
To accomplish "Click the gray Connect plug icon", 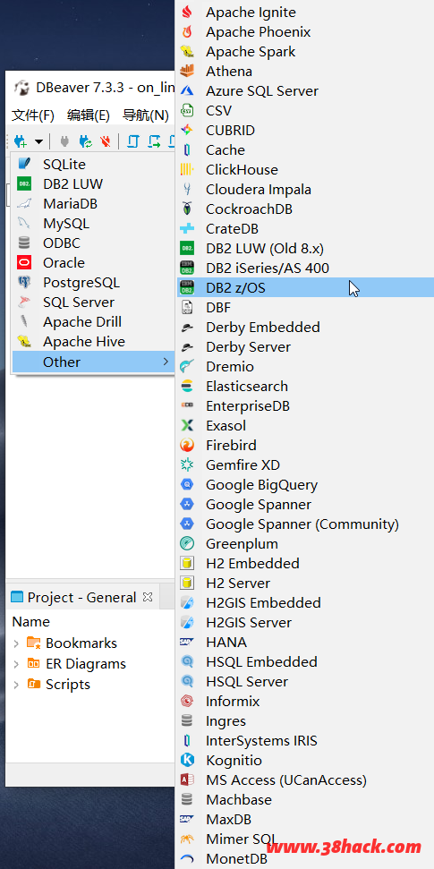I will click(x=64, y=141).
